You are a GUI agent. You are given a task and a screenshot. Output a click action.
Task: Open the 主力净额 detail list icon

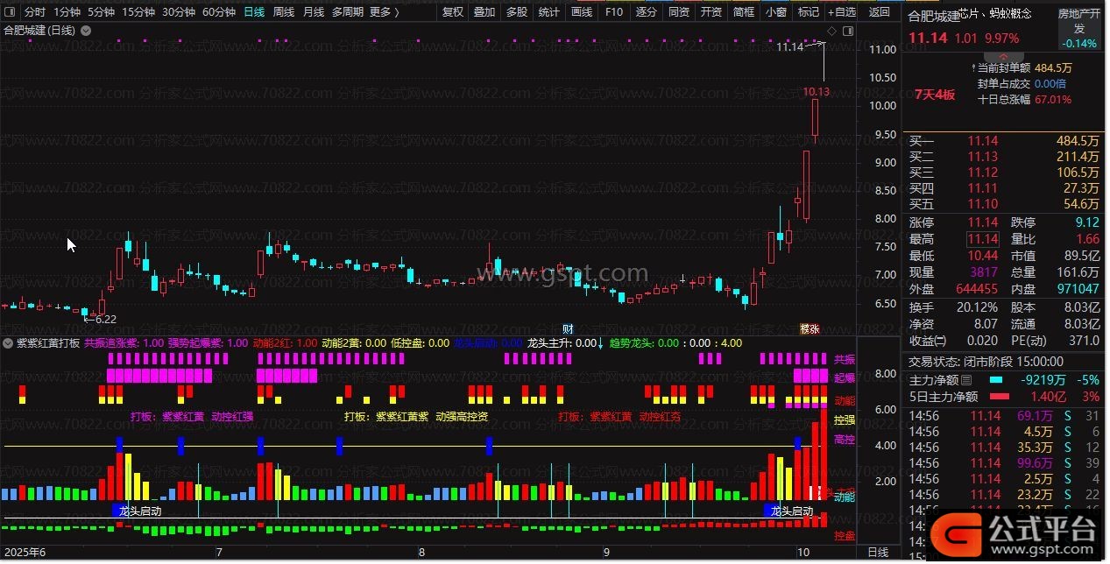[966, 381]
